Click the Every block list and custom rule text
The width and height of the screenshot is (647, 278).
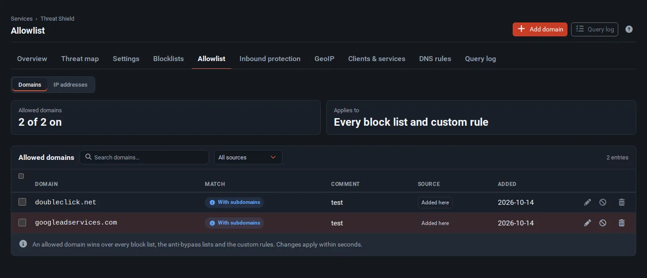[x=411, y=122]
